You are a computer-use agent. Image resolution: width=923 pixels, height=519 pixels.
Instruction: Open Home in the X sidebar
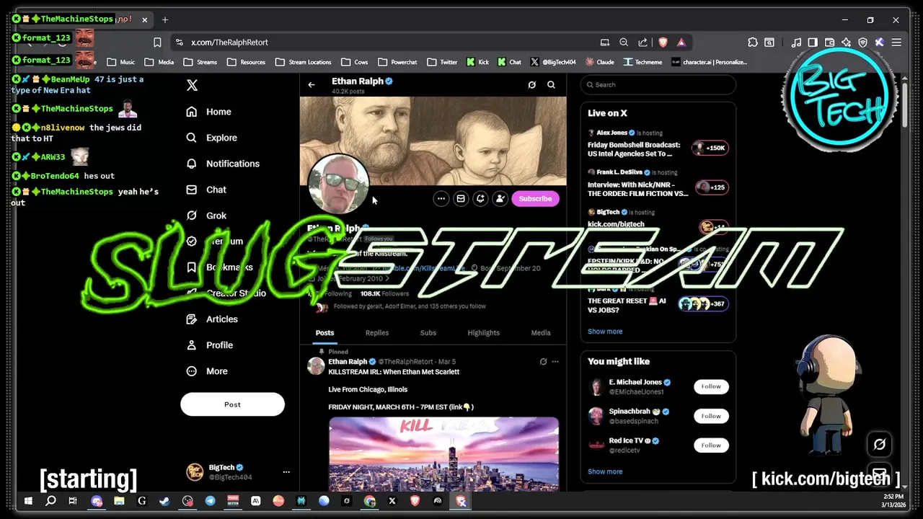[208, 112]
